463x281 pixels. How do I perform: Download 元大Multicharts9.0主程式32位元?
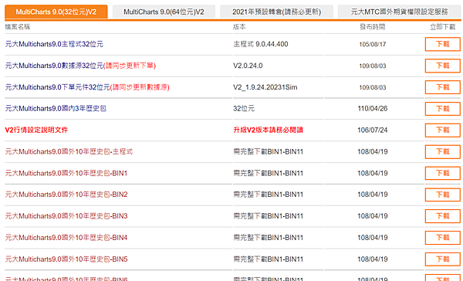tap(443, 44)
